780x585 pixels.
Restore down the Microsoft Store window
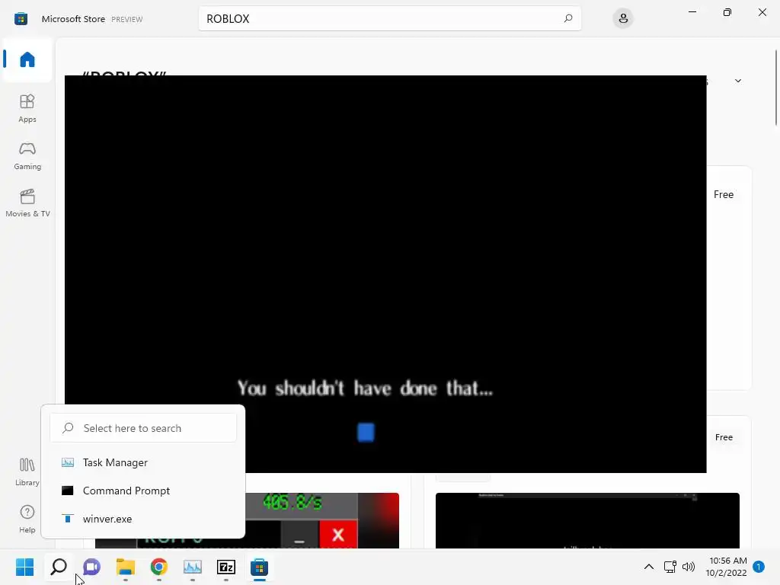tap(727, 12)
